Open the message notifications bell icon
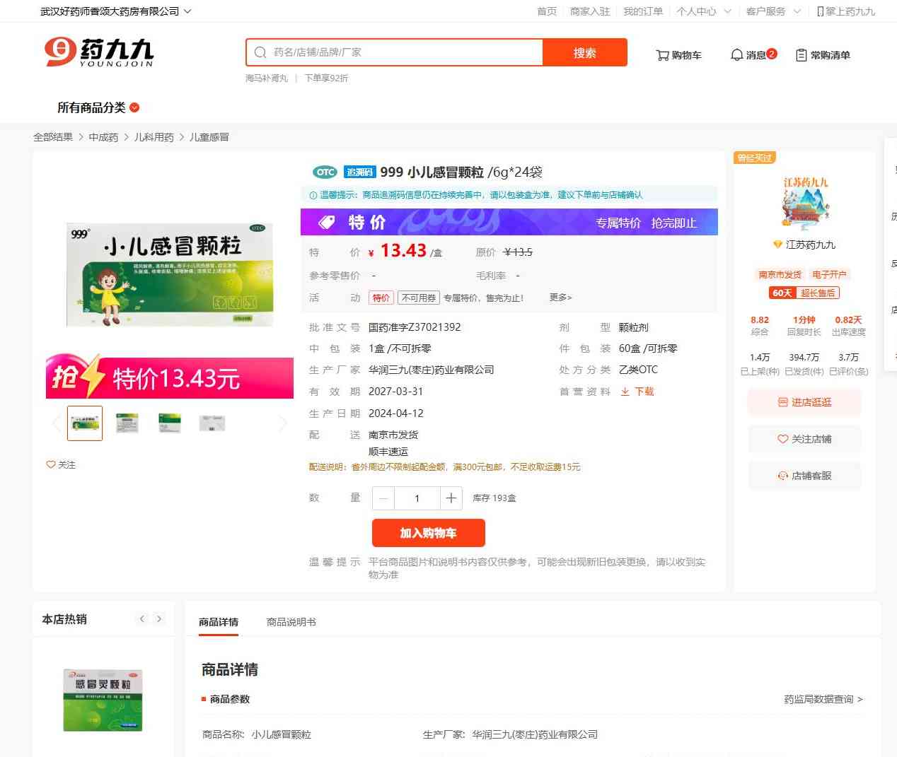 736,55
